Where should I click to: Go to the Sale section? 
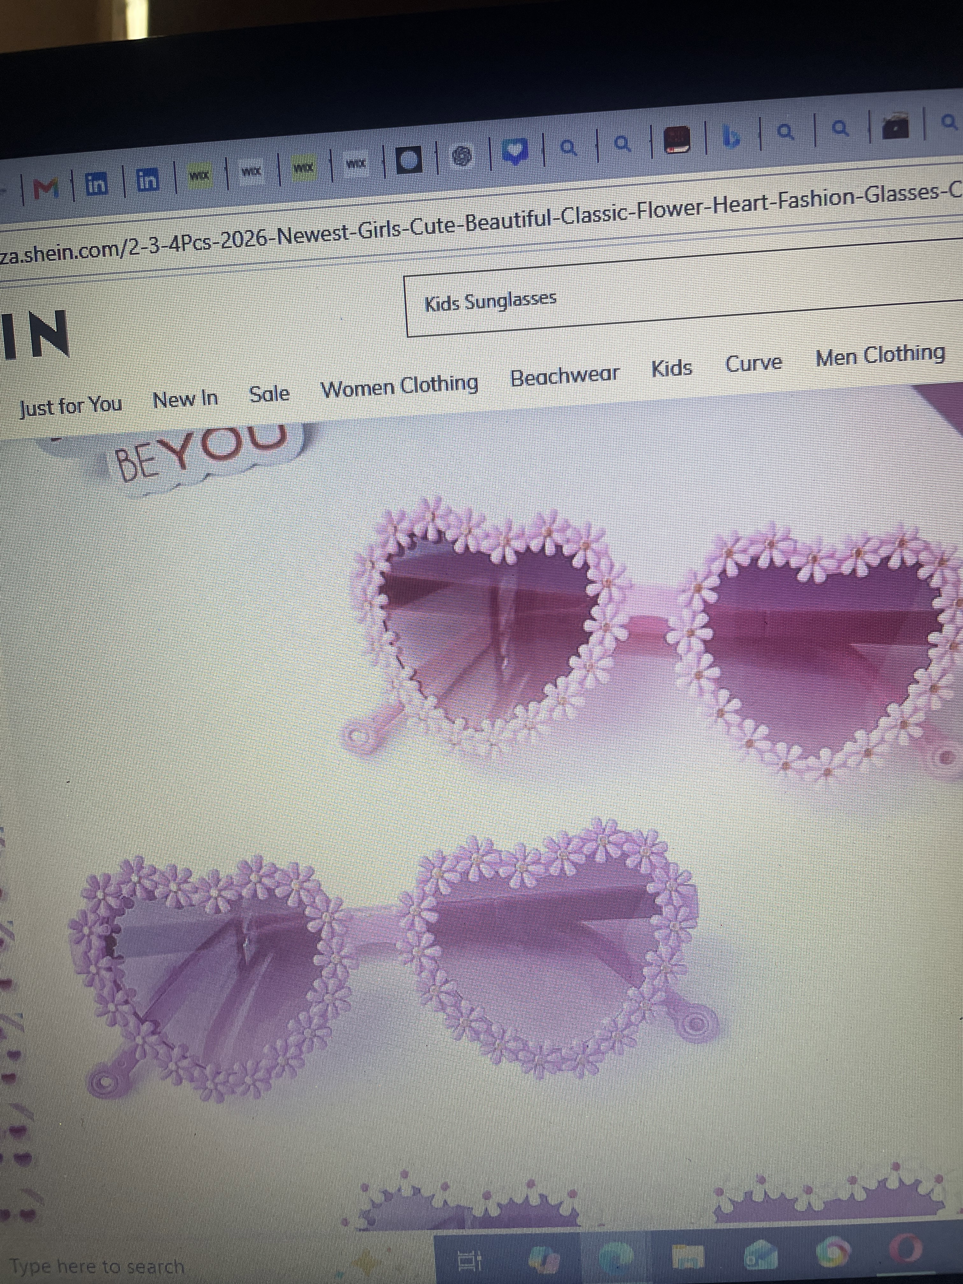pos(269,394)
